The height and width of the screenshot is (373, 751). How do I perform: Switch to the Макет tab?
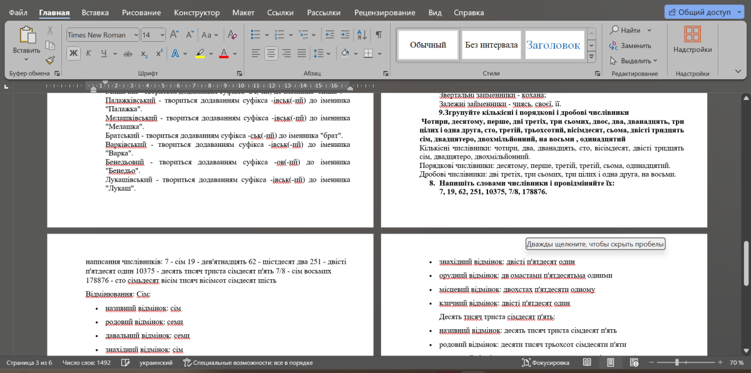pos(243,12)
